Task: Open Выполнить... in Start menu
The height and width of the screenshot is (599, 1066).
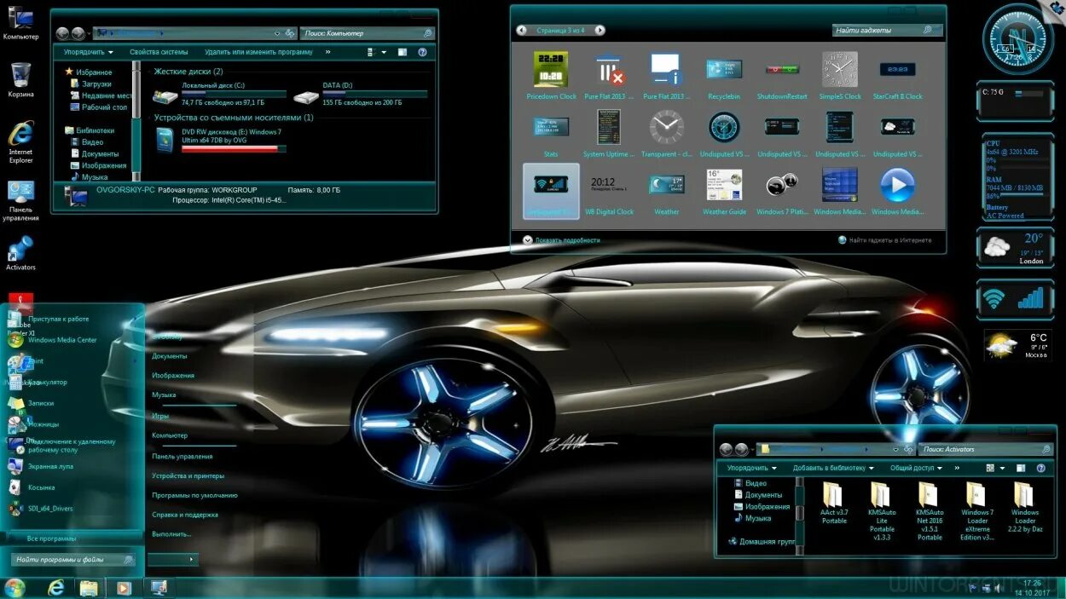Action: 171,534
